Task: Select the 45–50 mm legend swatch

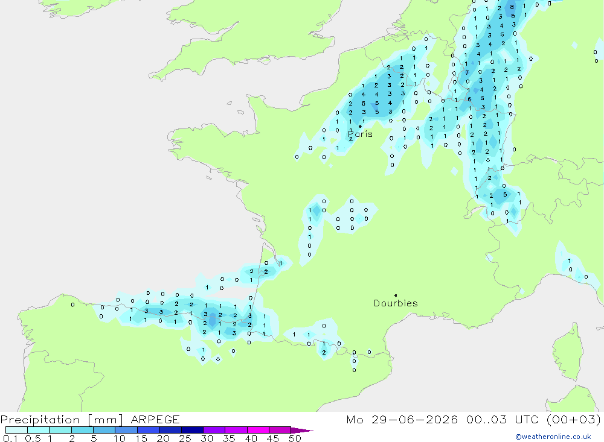Action: tap(280, 430)
